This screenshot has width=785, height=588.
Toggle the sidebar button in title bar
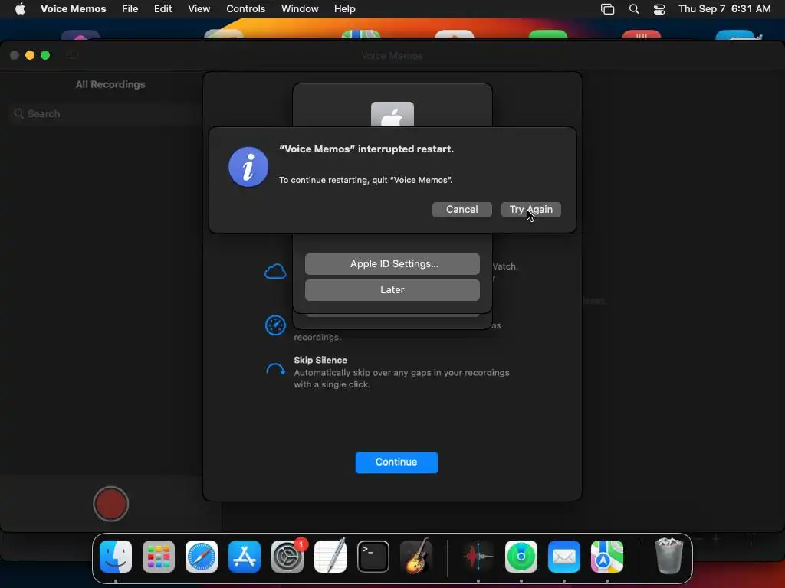(73, 55)
